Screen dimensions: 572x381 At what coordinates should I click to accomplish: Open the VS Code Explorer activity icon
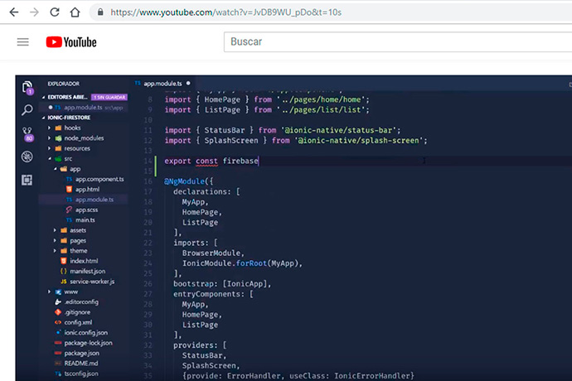(27, 87)
